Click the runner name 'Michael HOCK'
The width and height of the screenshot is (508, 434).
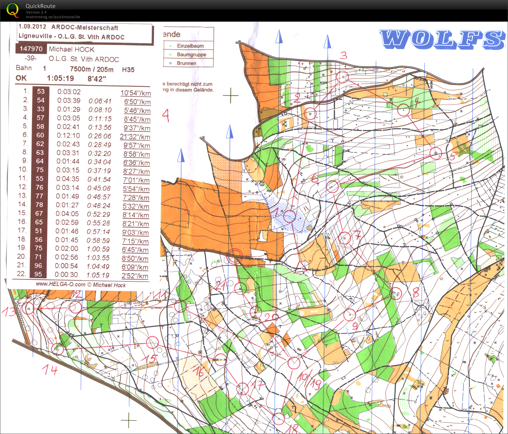pyautogui.click(x=72, y=49)
